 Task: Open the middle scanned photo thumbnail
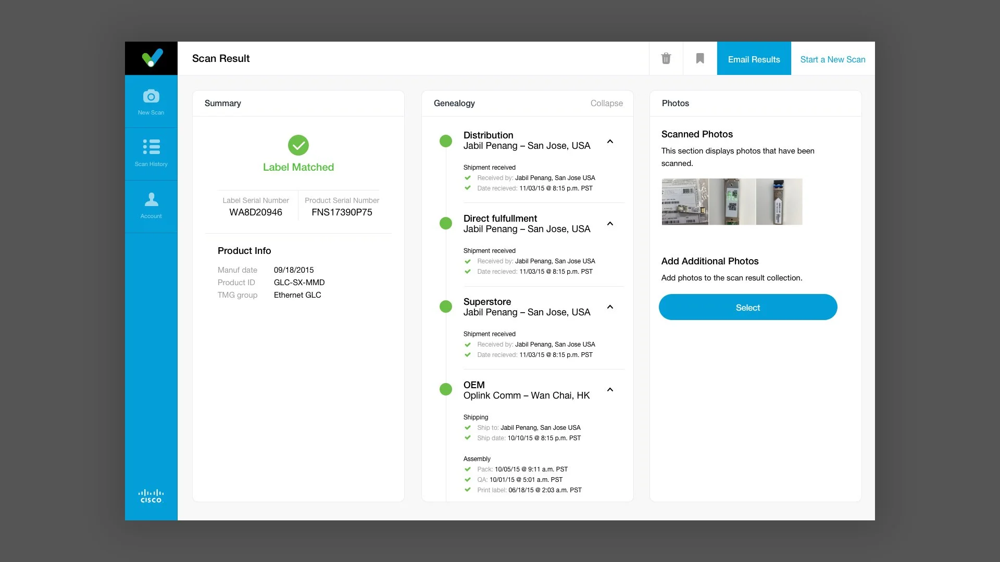(732, 202)
